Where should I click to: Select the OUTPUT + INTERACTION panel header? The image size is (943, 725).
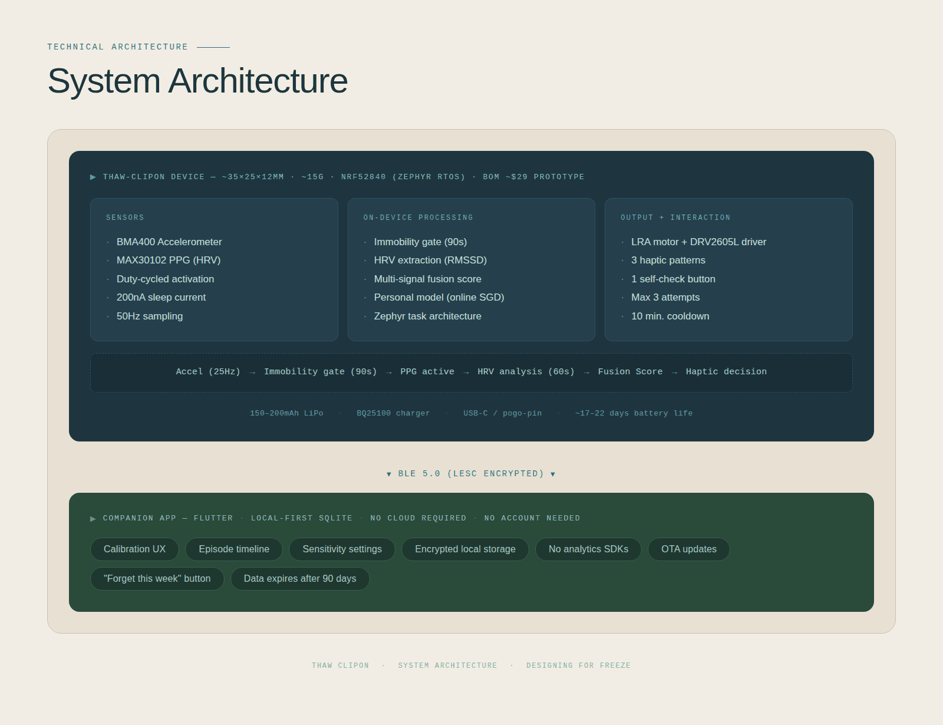[x=675, y=217]
